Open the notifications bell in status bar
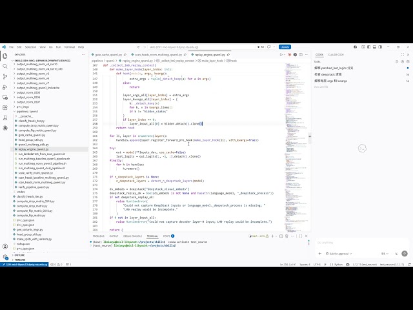This screenshot has height=310, width=413. point(409,264)
